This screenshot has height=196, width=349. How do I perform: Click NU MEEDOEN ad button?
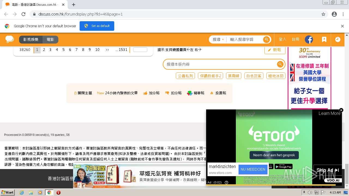click(253, 169)
